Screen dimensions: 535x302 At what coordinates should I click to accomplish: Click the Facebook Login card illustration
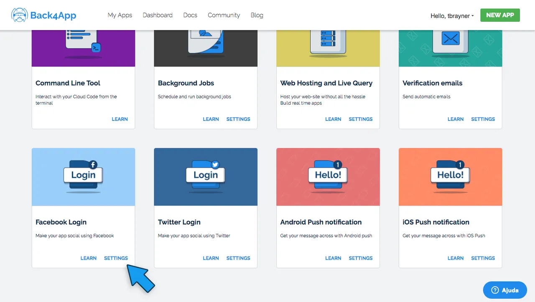[x=83, y=177]
